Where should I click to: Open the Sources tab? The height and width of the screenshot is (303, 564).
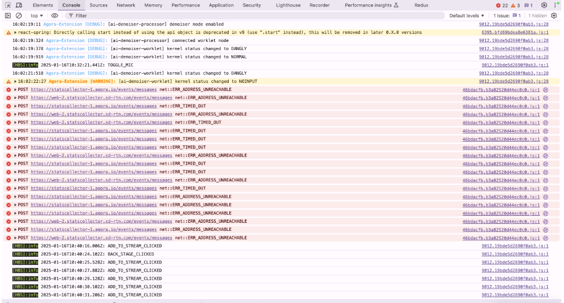coord(98,5)
